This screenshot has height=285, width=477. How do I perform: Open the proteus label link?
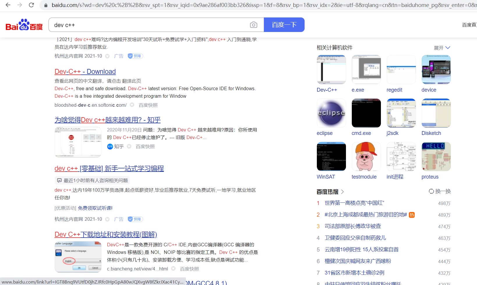tap(430, 177)
